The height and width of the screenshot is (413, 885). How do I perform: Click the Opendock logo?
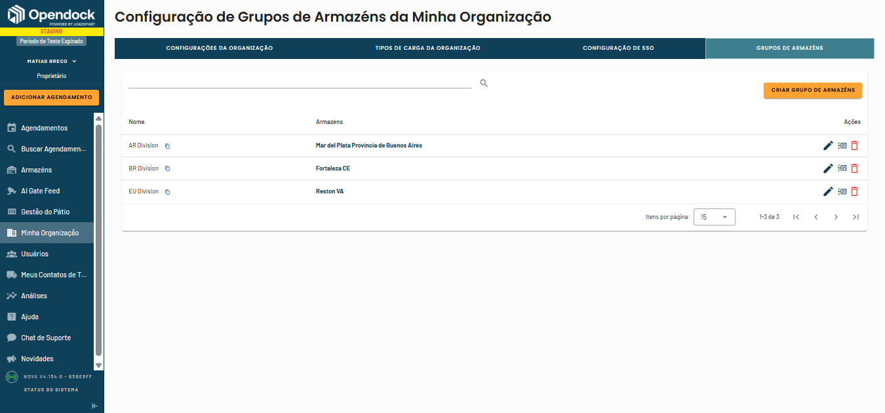(51, 14)
